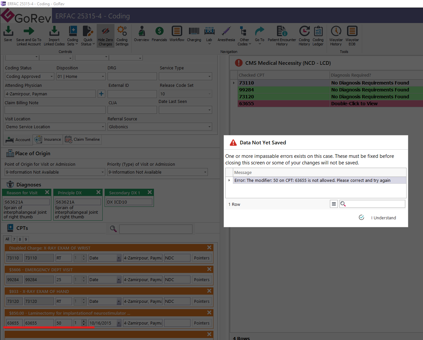423x340 pixels.
Task: Open the Quick Status menu
Action: [x=88, y=36]
